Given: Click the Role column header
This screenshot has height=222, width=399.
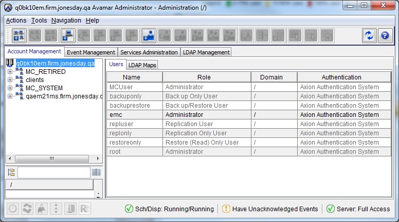Looking at the screenshot, I should coord(207,77).
